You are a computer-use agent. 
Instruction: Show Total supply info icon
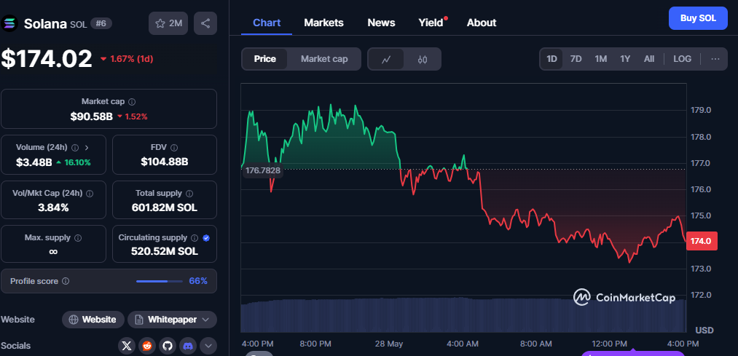click(x=189, y=193)
